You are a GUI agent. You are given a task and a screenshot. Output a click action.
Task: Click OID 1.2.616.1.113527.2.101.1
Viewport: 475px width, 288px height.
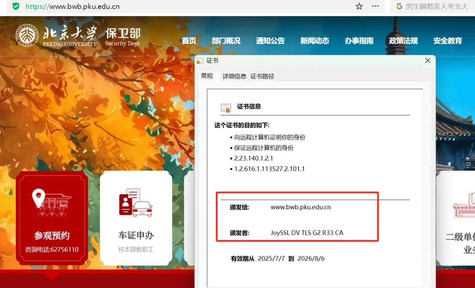click(270, 169)
